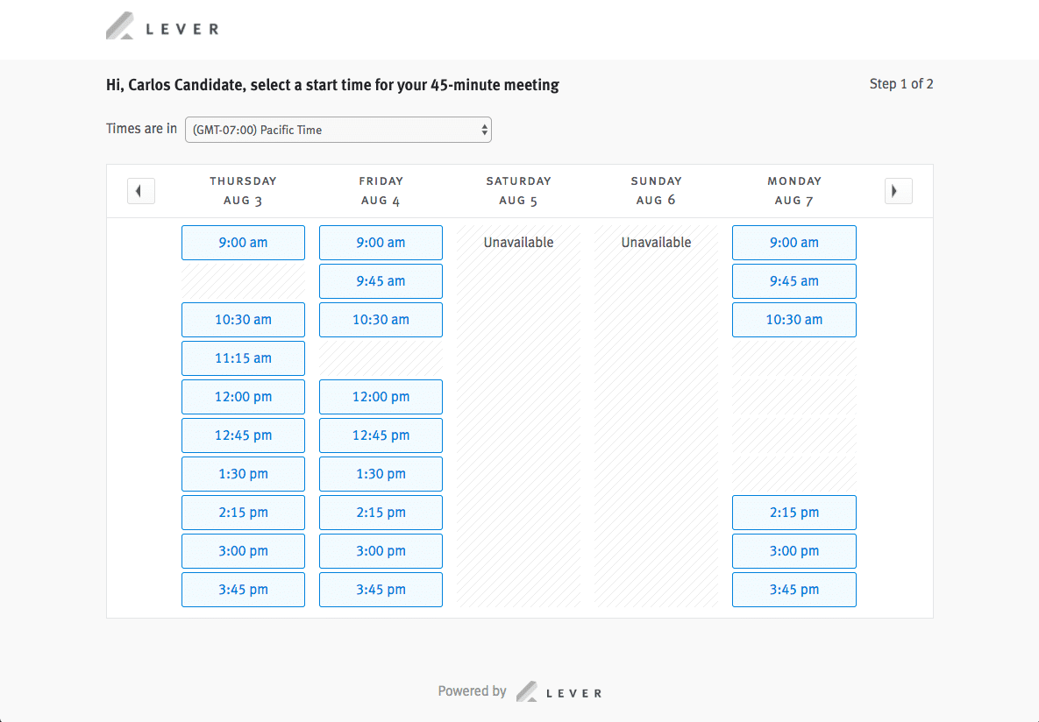Screen dimensions: 1039x722
Task: Click the Monday Aug 7 column header
Action: [x=793, y=191]
